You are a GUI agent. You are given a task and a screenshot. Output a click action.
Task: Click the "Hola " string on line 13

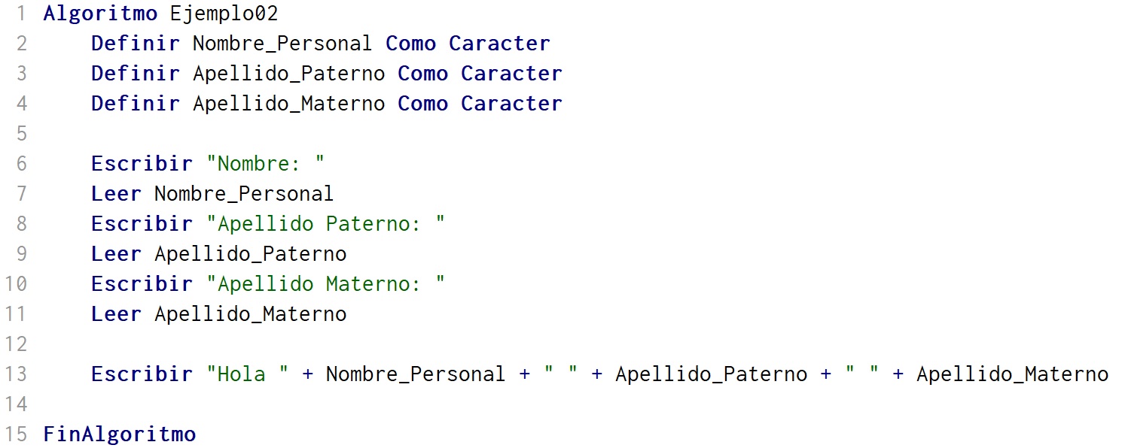tap(247, 374)
